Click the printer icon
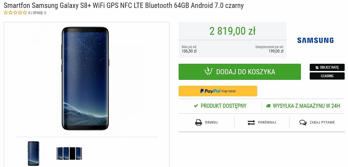 [198, 123]
